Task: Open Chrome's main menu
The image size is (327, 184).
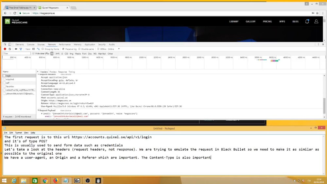Action: click(323, 13)
